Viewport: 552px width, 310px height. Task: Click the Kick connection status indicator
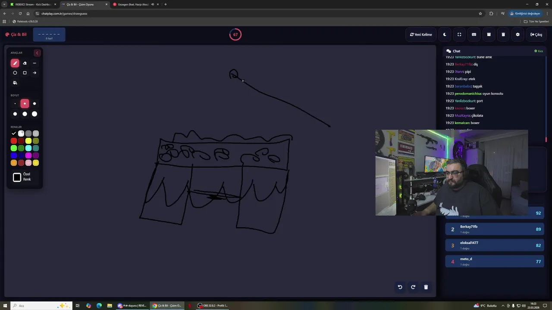tap(539, 51)
